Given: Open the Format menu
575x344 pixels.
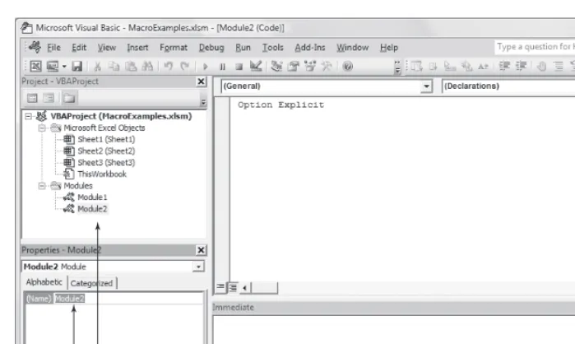Looking at the screenshot, I should [174, 47].
